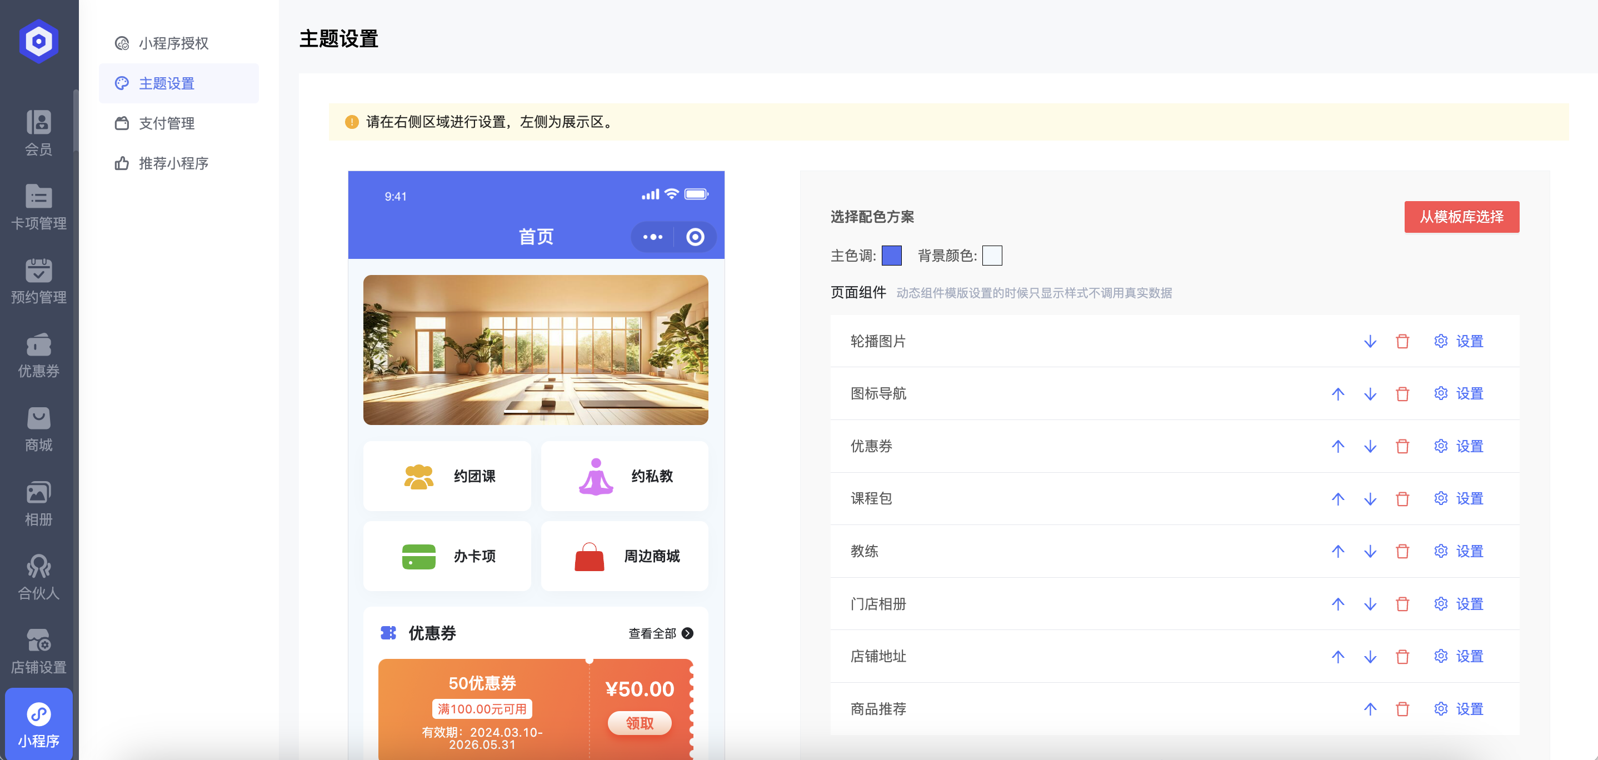This screenshot has width=1598, height=760.
Task: Click the yoga studio banner image
Action: click(536, 350)
